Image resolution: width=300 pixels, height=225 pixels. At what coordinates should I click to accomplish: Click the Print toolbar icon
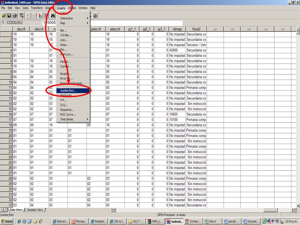pyautogui.click(x=15, y=16)
